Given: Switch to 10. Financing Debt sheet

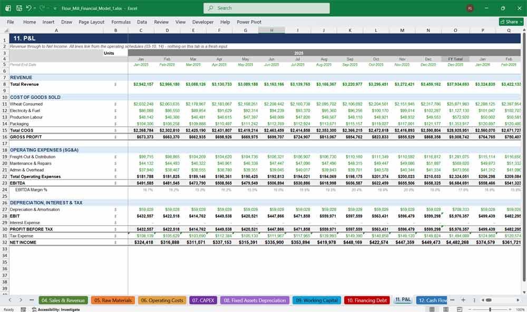Looking at the screenshot, I should pyautogui.click(x=367, y=300).
